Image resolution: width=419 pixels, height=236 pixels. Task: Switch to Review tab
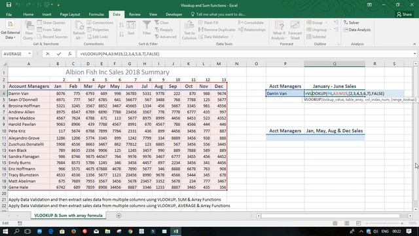point(135,14)
